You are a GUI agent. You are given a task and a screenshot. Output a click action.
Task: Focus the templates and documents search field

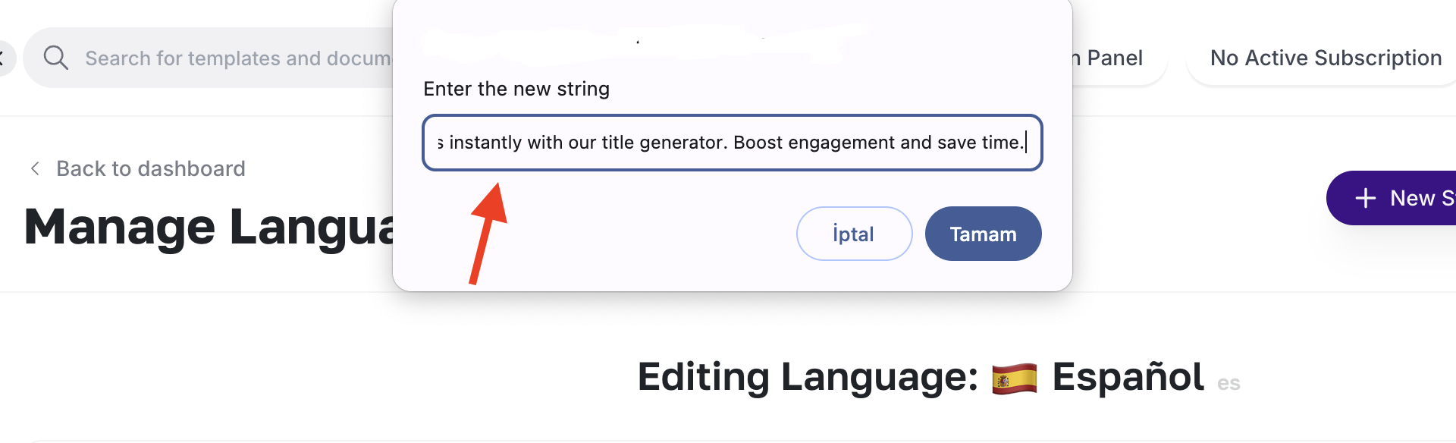[237, 58]
